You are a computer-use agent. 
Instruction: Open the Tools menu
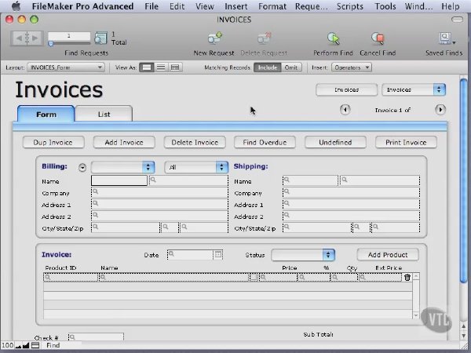[x=385, y=6]
